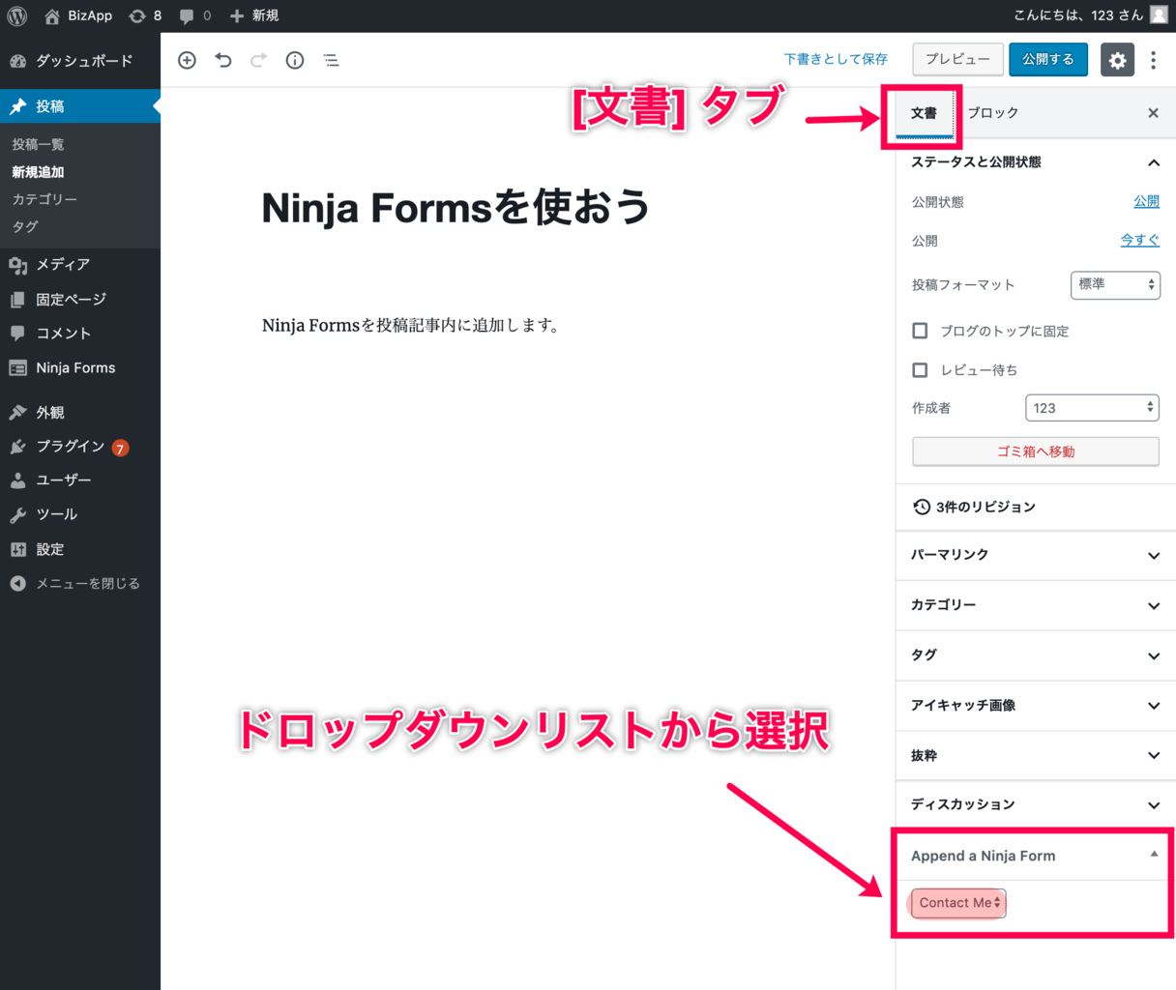Viewport: 1176px width, 990px height.
Task: Open Contact Me form dropdown
Action: pos(957,903)
